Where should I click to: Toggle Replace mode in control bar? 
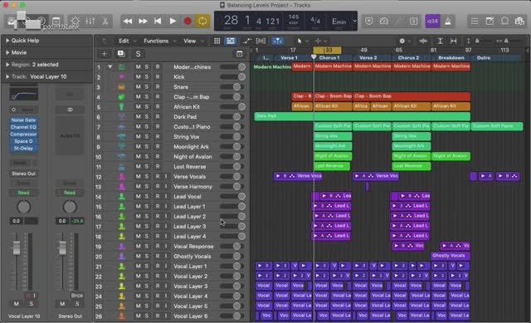368,21
